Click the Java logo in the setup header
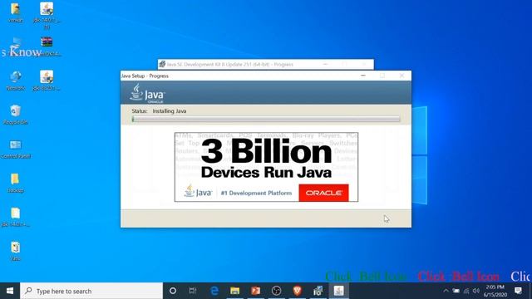Image resolution: width=532 pixels, height=299 pixels. [x=147, y=93]
